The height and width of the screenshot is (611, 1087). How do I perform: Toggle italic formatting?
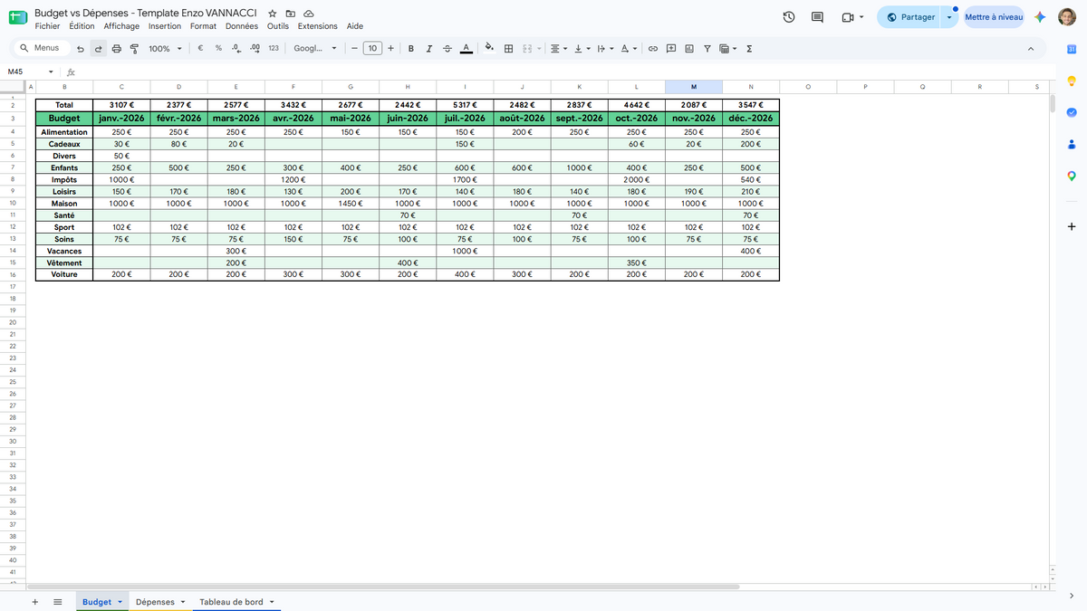[x=429, y=49]
